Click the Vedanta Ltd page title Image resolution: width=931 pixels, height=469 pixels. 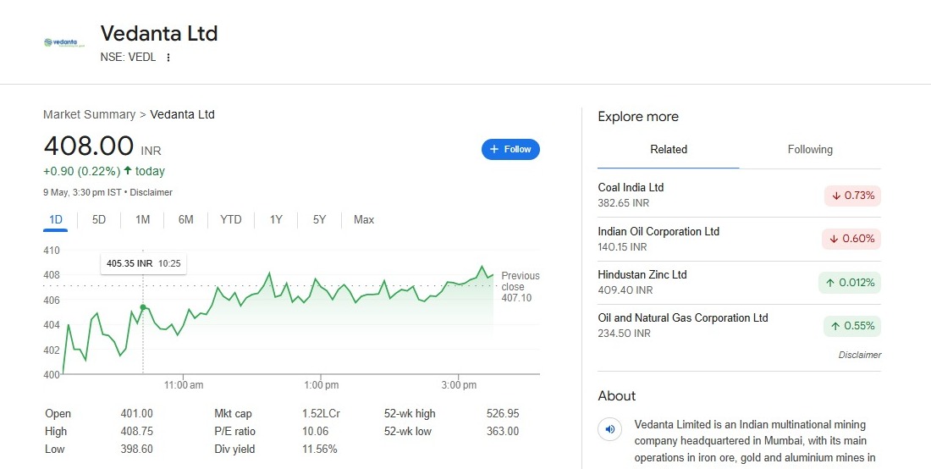tap(159, 33)
